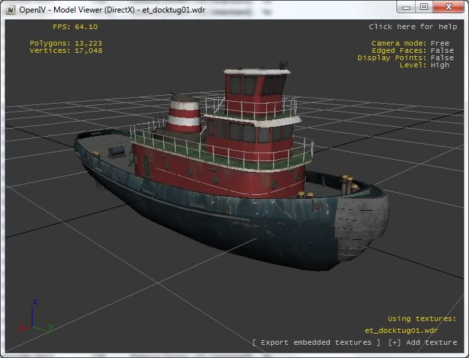Click the [+] Add texture option
469x358 pixels.
click(x=423, y=342)
